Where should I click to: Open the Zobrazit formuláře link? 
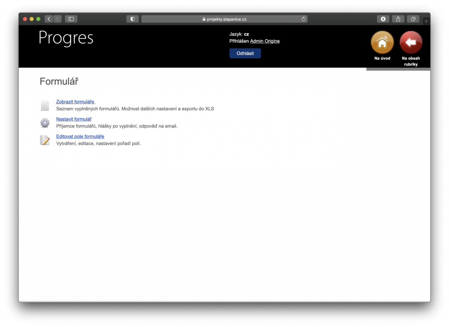[75, 101]
